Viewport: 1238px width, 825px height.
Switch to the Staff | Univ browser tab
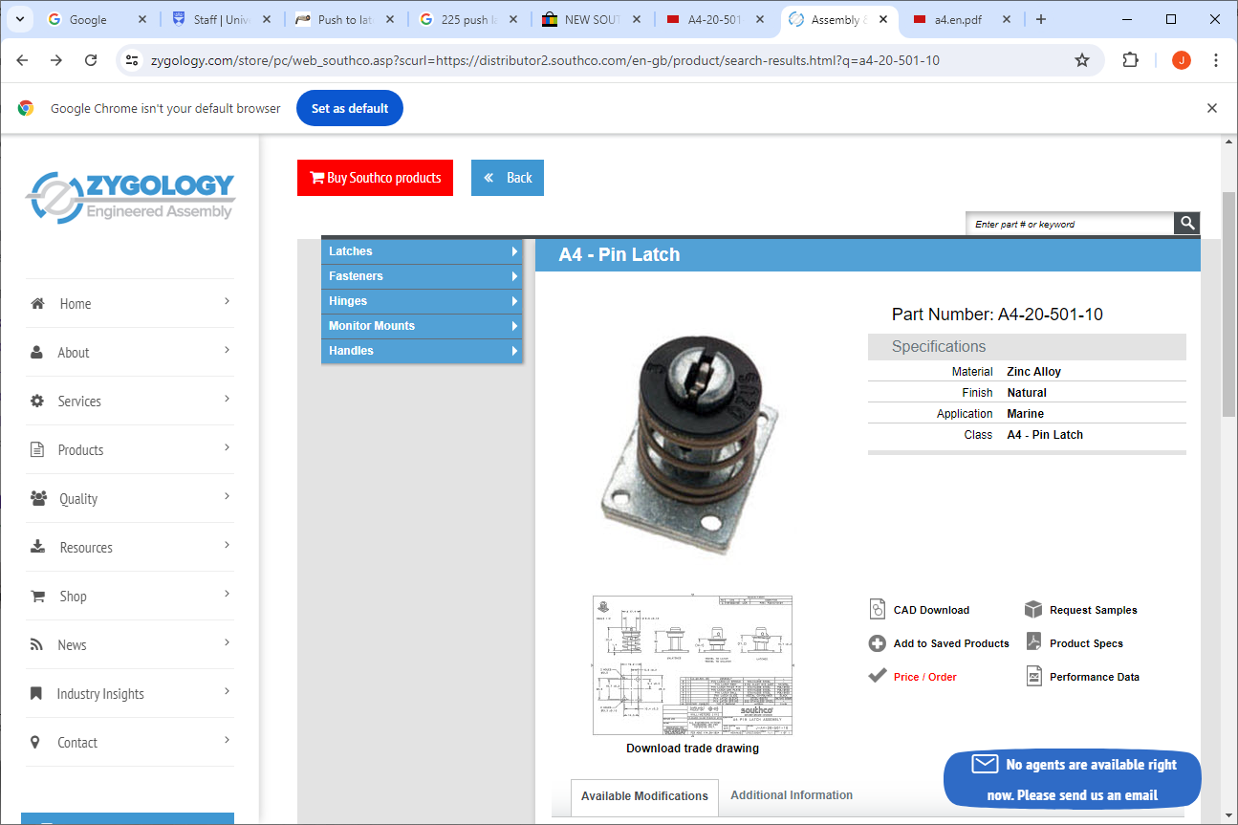tap(223, 19)
